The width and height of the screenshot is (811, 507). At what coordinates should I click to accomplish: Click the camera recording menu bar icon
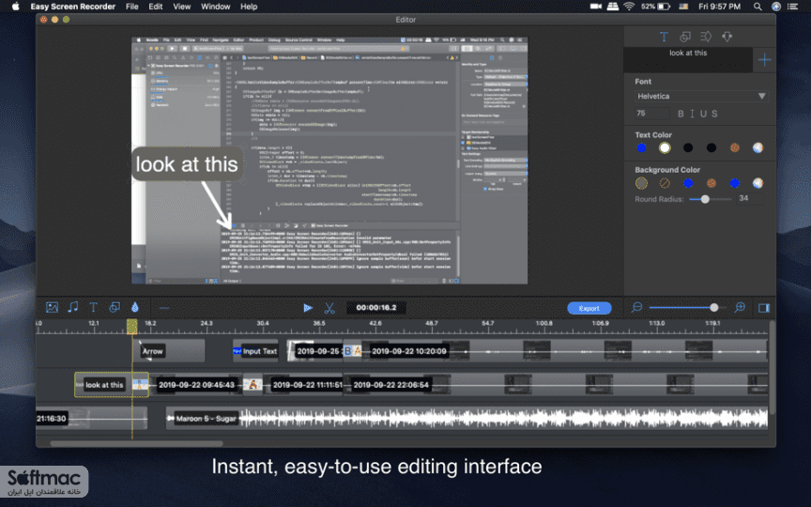tap(596, 7)
